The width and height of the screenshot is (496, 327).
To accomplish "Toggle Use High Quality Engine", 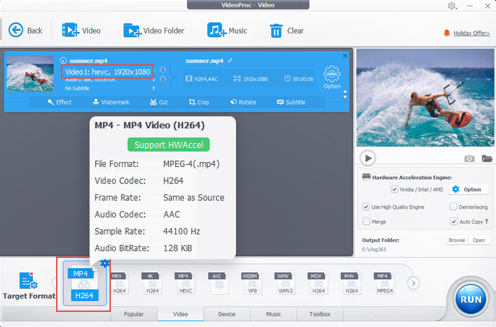I will tap(366, 207).
